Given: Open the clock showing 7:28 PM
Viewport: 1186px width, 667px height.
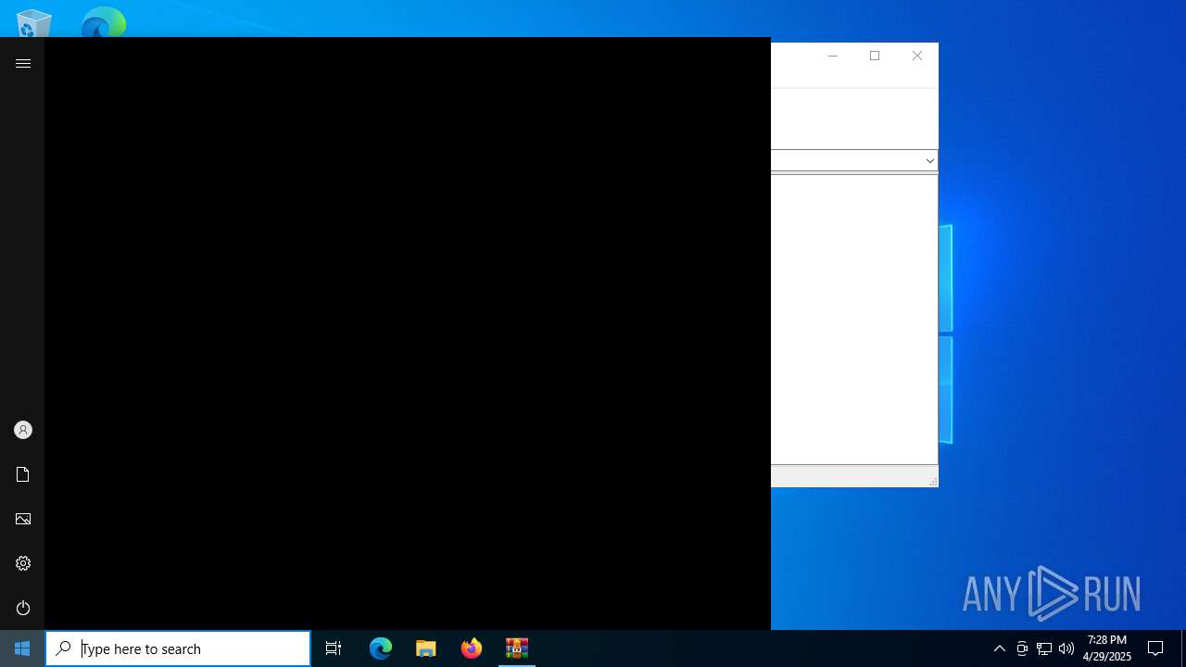Looking at the screenshot, I should click(1107, 648).
